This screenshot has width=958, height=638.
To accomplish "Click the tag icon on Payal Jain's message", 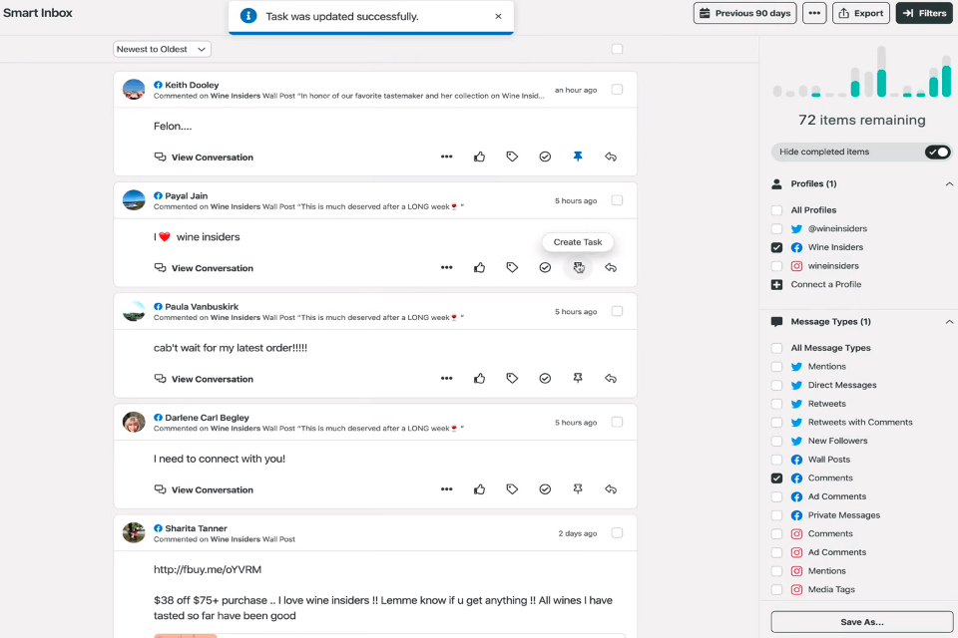I will [512, 267].
